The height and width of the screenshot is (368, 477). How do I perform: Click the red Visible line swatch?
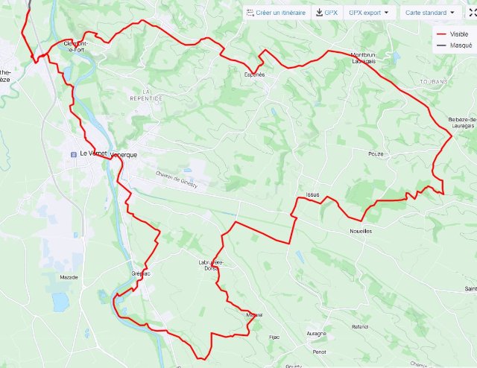pos(441,34)
